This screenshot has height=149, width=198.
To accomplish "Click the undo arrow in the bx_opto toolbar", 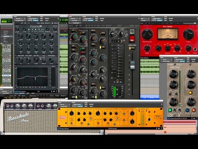I will coord(146,24).
